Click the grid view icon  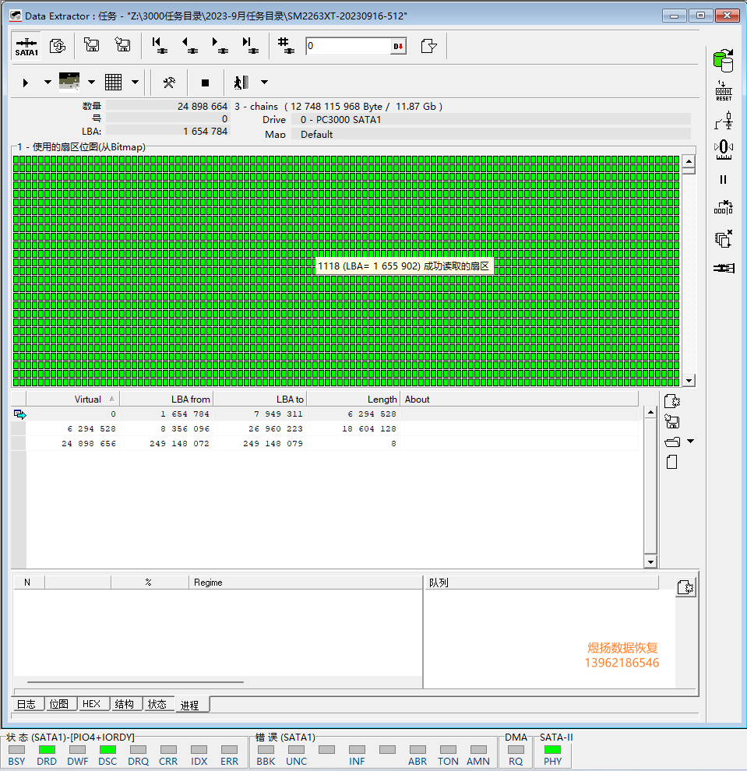(113, 82)
